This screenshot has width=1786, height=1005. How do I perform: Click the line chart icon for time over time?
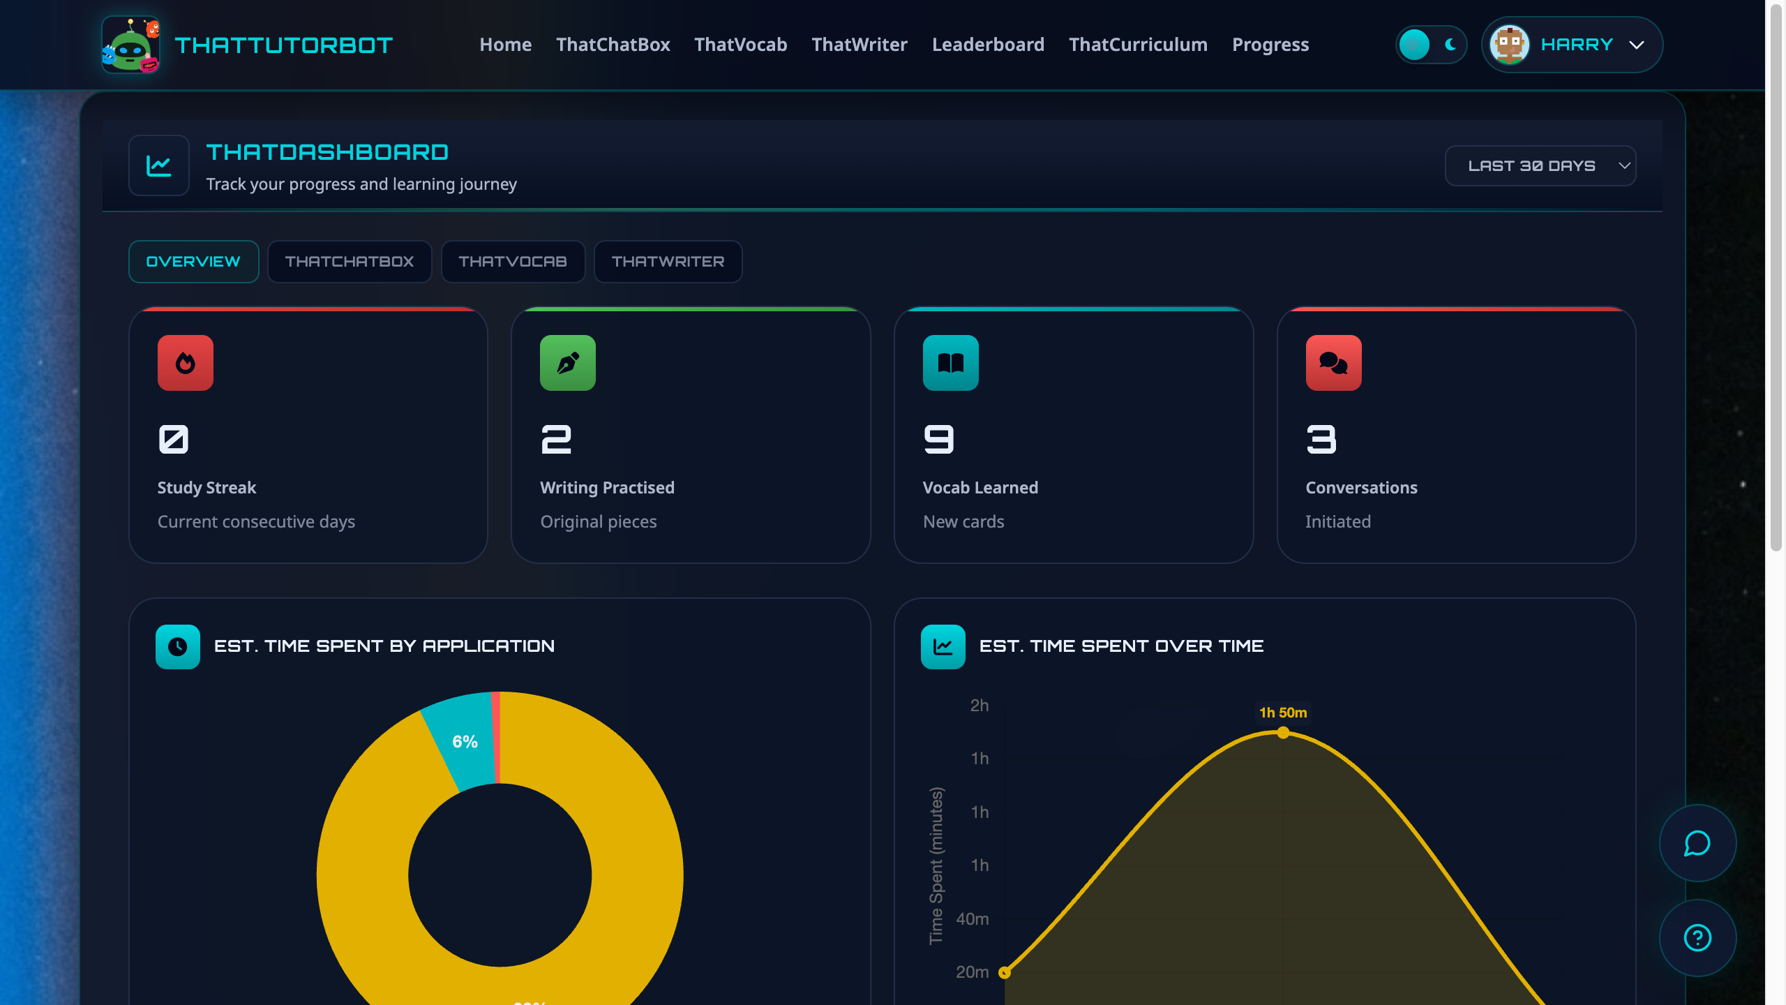(x=943, y=647)
